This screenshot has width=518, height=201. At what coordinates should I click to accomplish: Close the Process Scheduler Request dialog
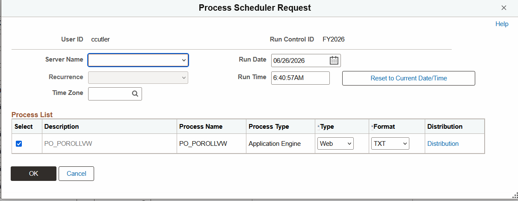click(x=504, y=8)
